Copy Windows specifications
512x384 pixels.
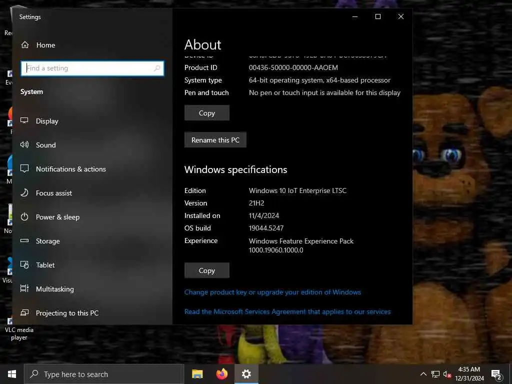tap(206, 270)
